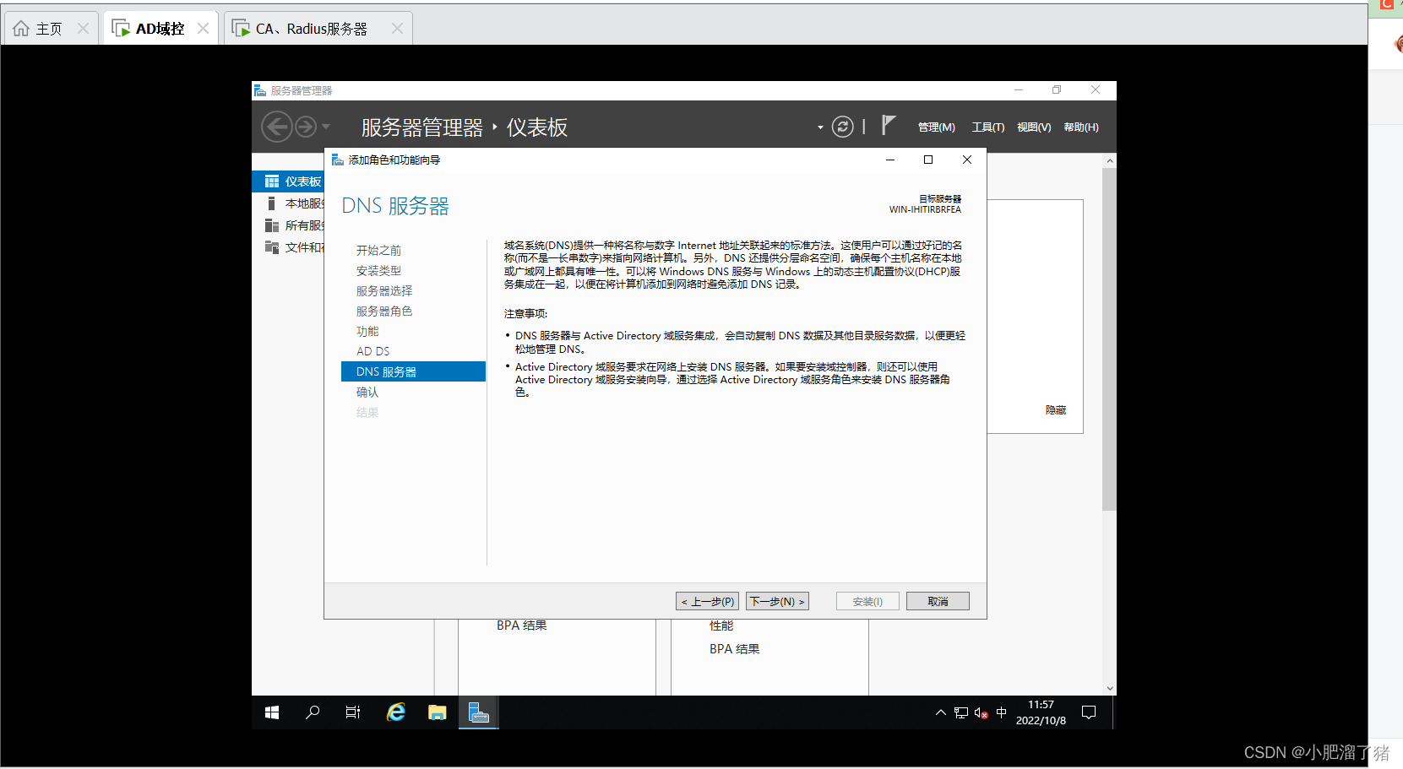This screenshot has width=1403, height=769.
Task: Open the Windows Start menu
Action: point(272,712)
